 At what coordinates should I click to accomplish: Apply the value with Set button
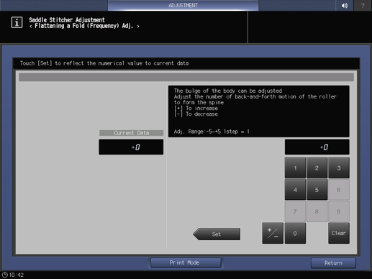point(217,234)
